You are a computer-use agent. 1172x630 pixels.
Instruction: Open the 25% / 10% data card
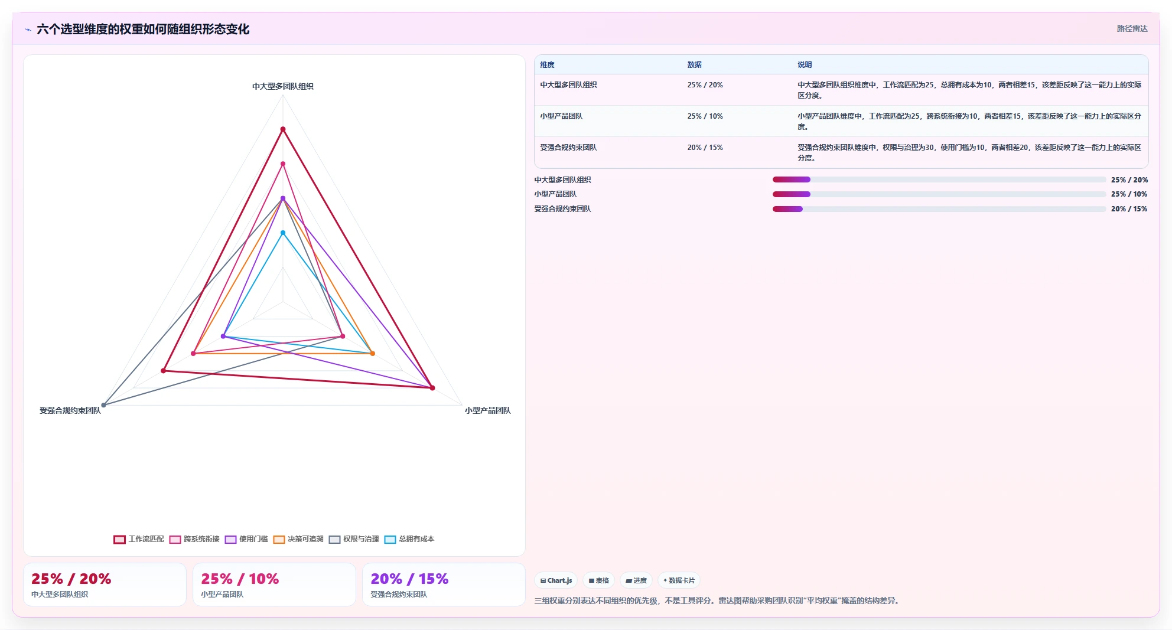click(274, 585)
